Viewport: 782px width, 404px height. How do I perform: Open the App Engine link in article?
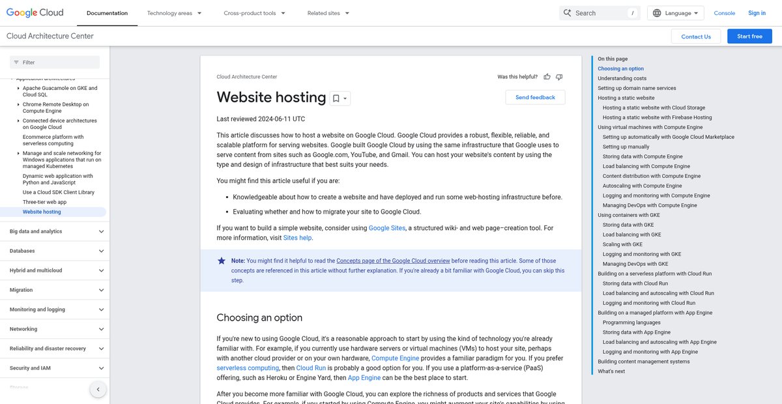364,378
